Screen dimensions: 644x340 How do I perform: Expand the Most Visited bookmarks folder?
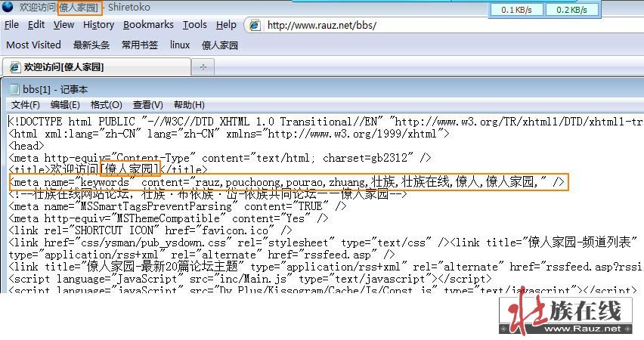33,45
